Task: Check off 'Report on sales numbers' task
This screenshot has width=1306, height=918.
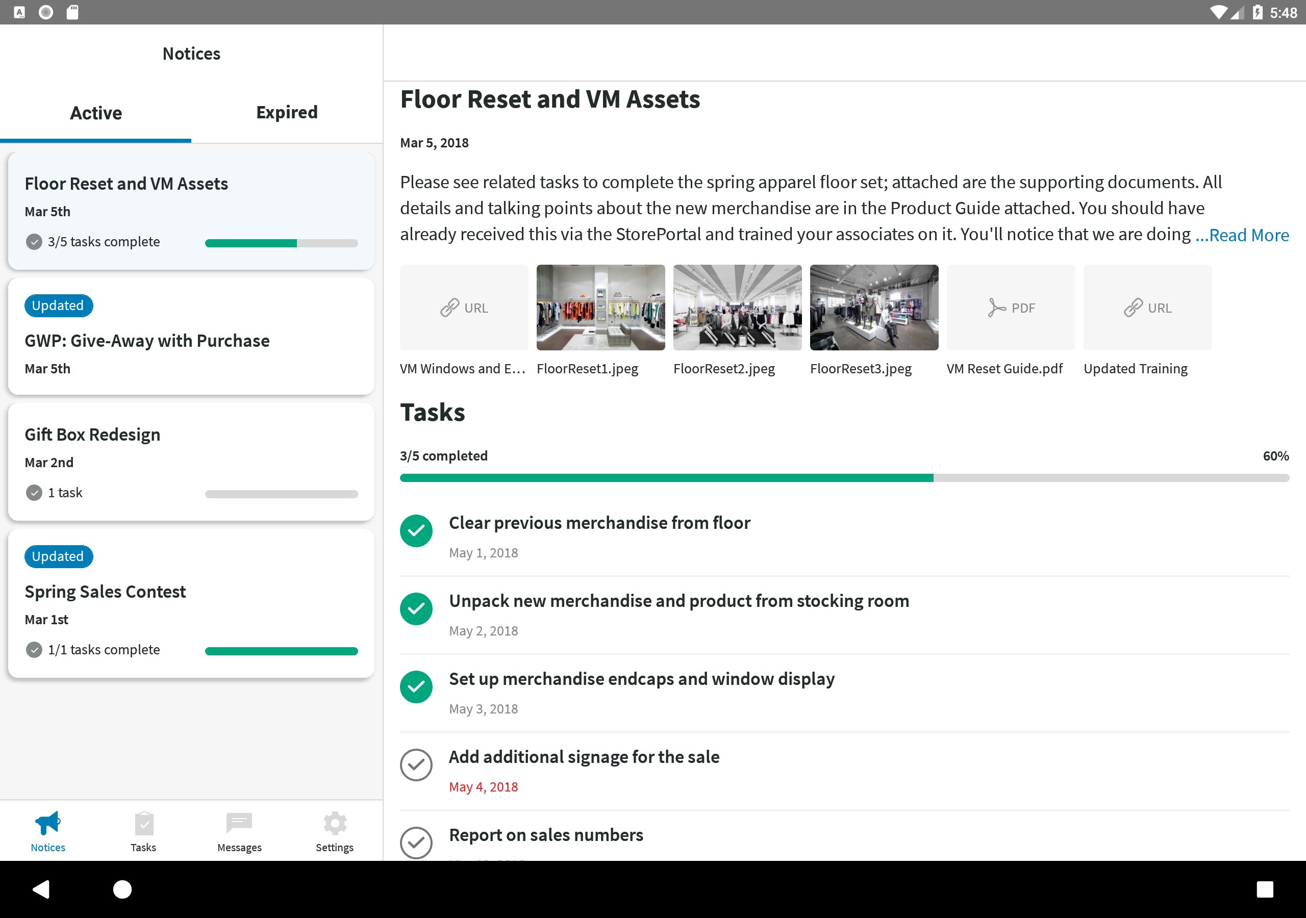Action: coord(416,843)
